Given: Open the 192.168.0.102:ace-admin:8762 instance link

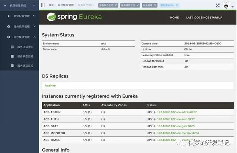Looking at the screenshot, I should point(177,112).
